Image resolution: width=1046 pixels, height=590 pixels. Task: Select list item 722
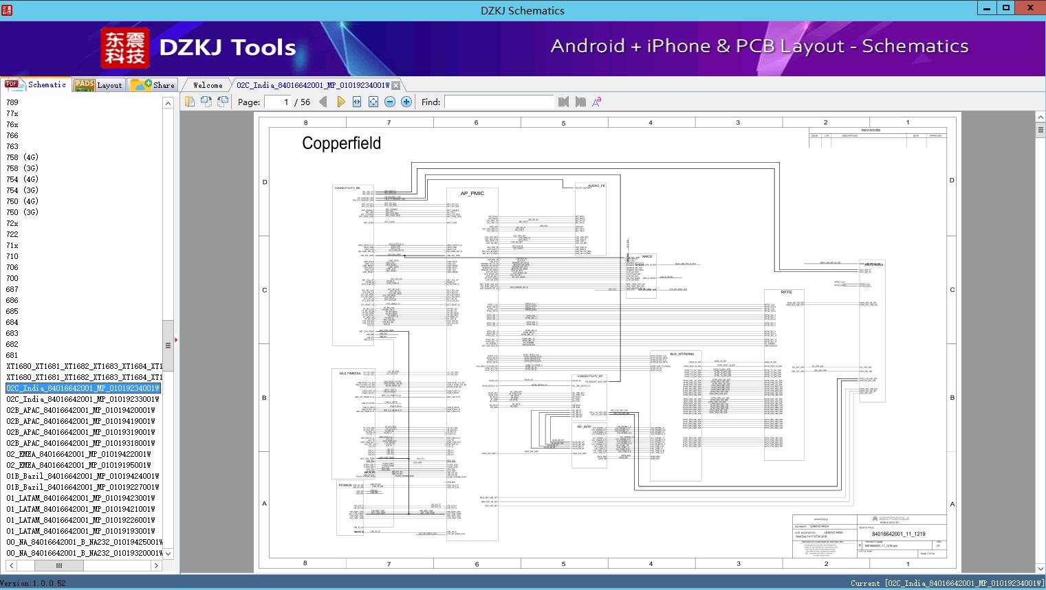pos(12,234)
